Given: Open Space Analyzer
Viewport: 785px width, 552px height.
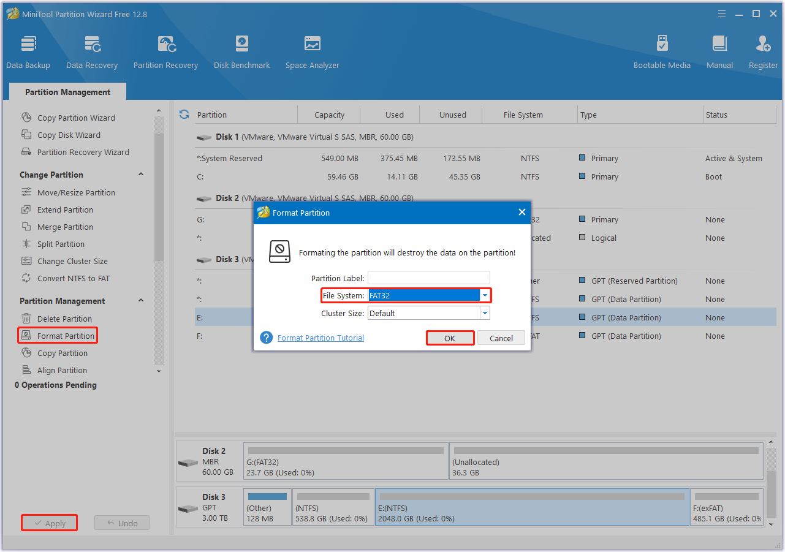Looking at the screenshot, I should pos(313,52).
